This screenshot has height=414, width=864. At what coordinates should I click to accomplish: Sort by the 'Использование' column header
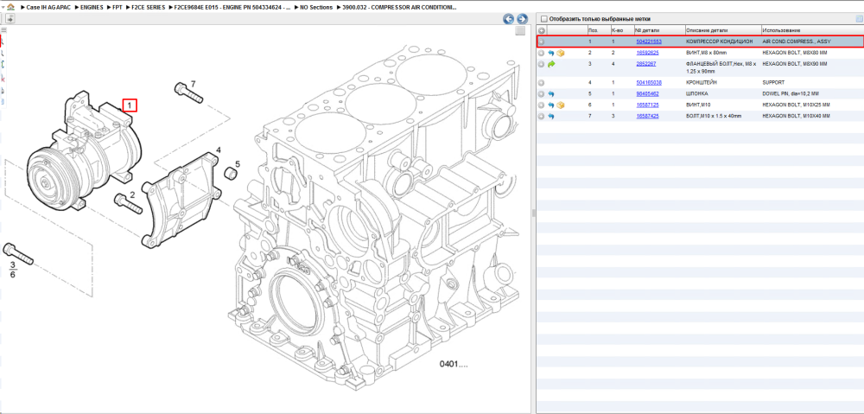(812, 30)
